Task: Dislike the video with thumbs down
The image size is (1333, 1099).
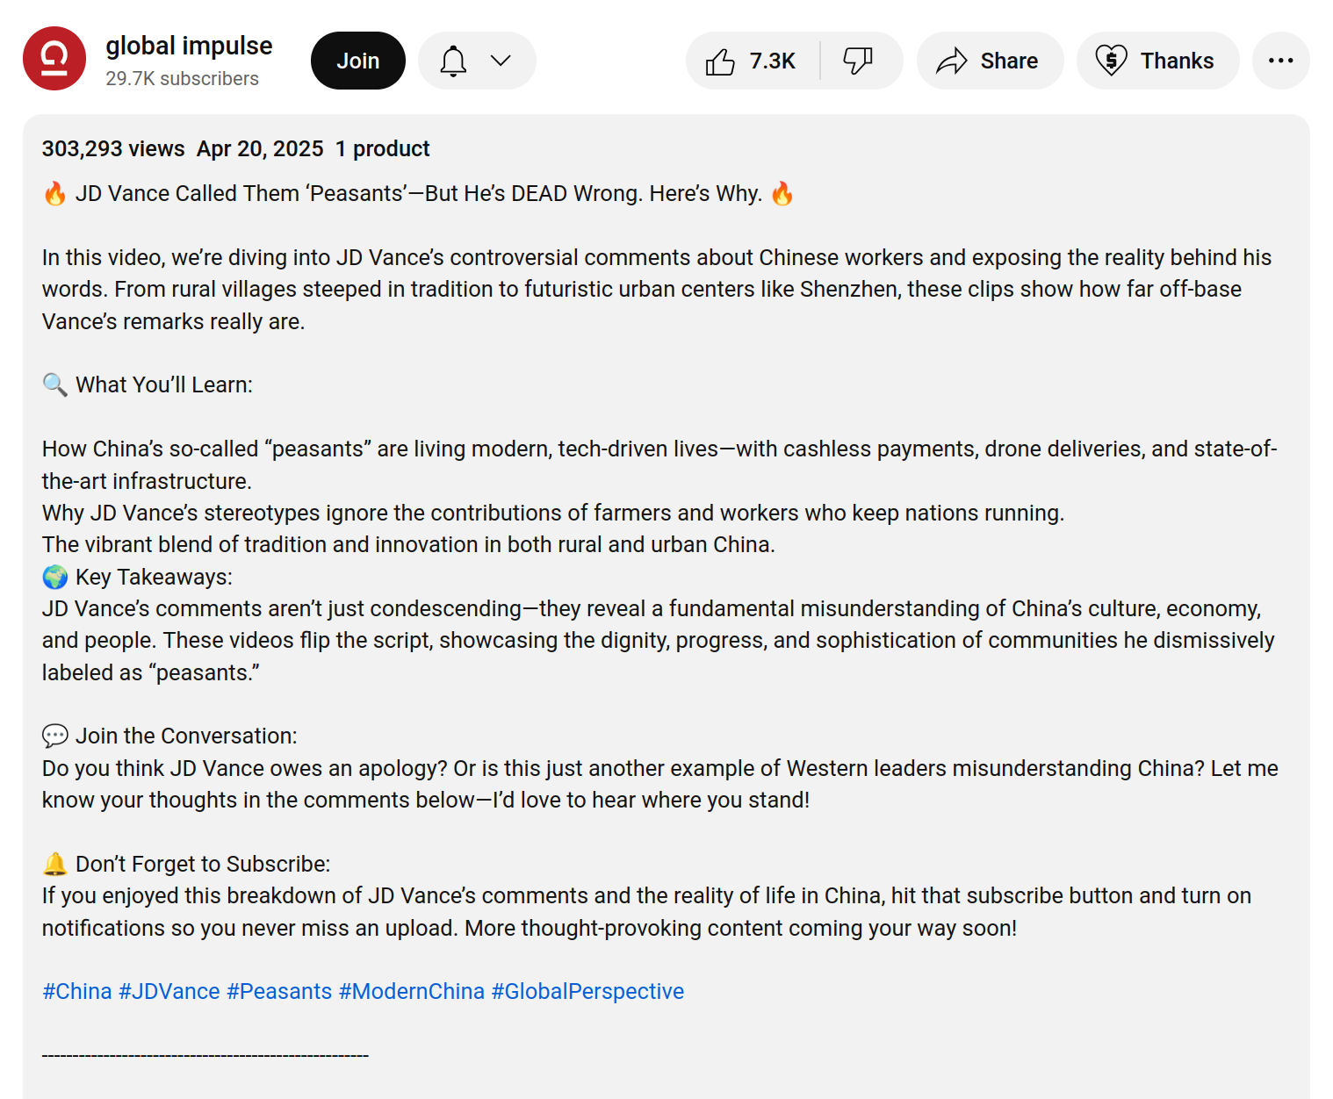Action: coord(858,61)
